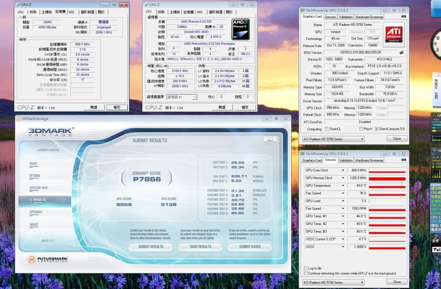Click the 3DMarkVantage title bar icon

(19, 119)
